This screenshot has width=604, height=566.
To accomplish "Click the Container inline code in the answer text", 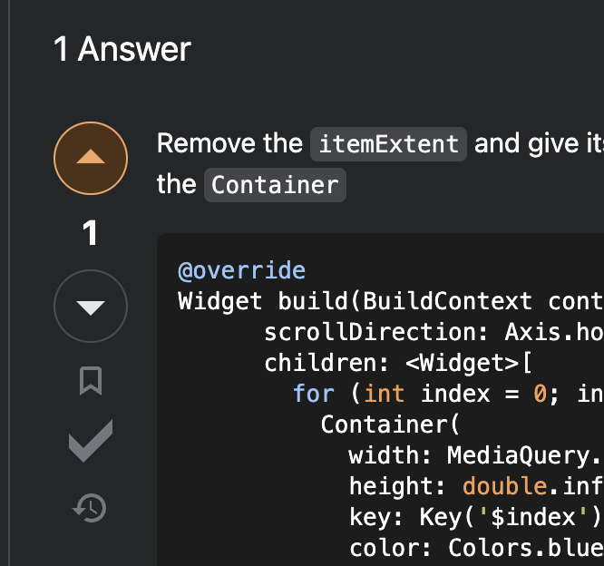I will coord(275,185).
